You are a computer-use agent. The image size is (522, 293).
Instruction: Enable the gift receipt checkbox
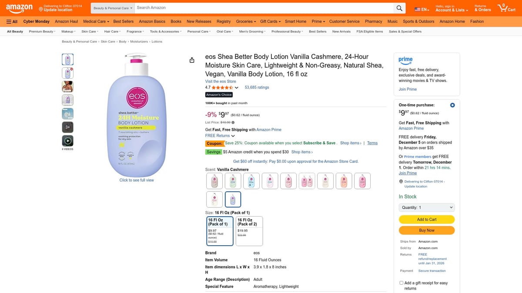pyautogui.click(x=401, y=283)
